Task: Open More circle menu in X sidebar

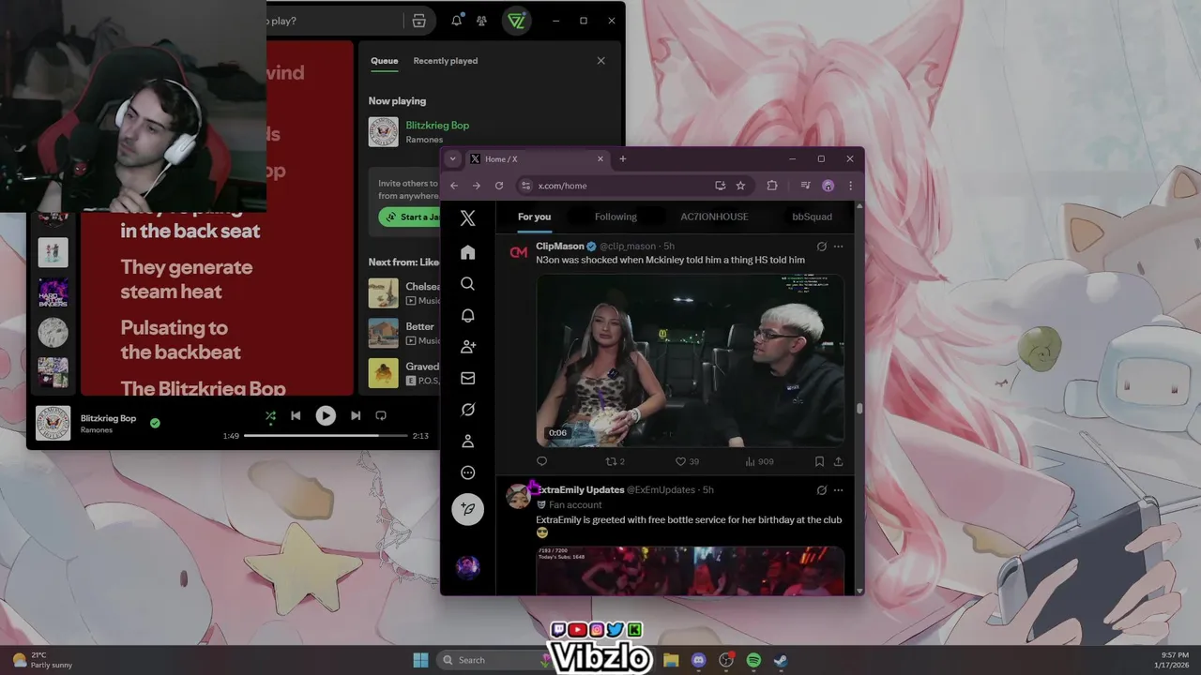Action: click(x=467, y=472)
